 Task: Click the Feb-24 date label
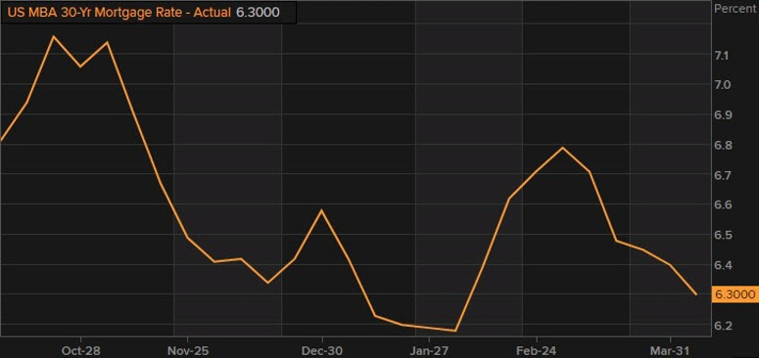537,350
